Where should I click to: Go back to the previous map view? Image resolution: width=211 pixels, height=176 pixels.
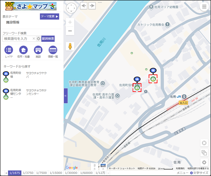[84, 6]
